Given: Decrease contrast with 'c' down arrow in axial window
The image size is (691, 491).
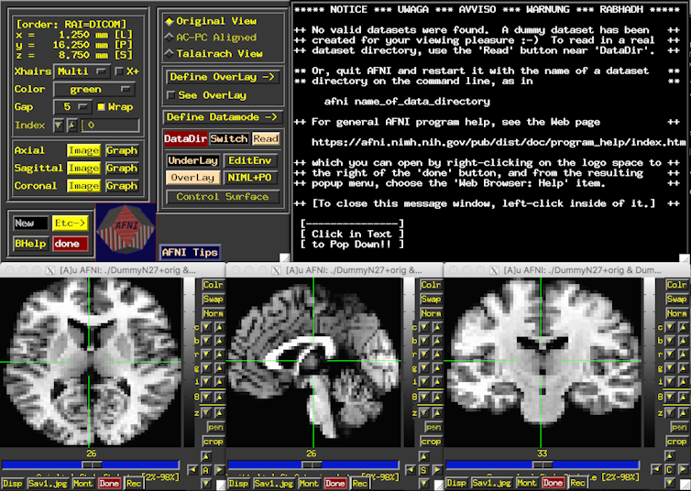Looking at the screenshot, I should (206, 327).
